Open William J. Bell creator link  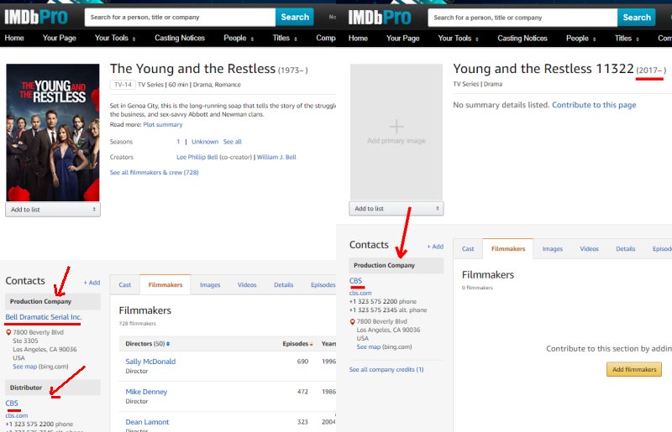point(276,157)
